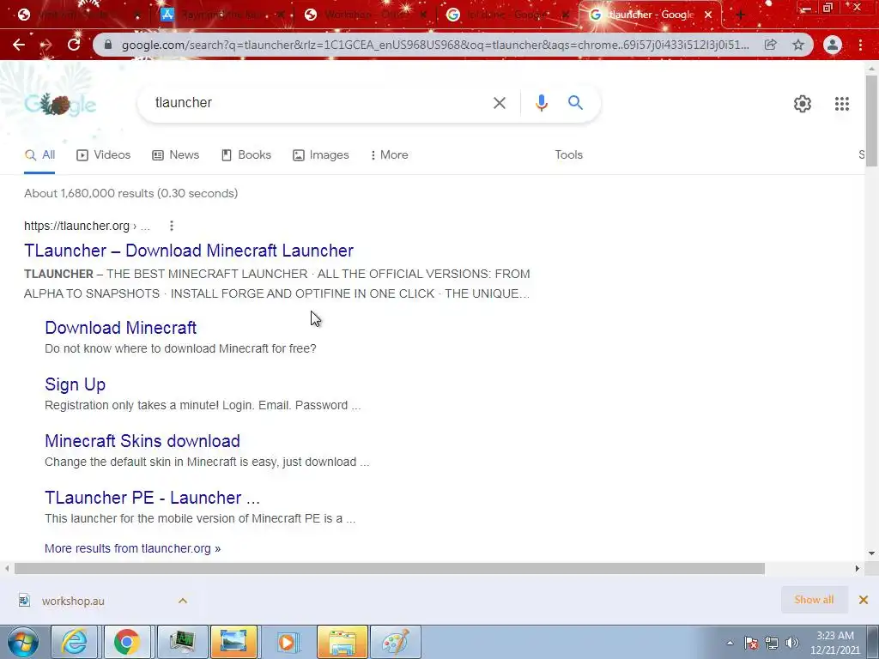Click the About 1,680,000 results text
The image size is (879, 659).
tap(130, 193)
